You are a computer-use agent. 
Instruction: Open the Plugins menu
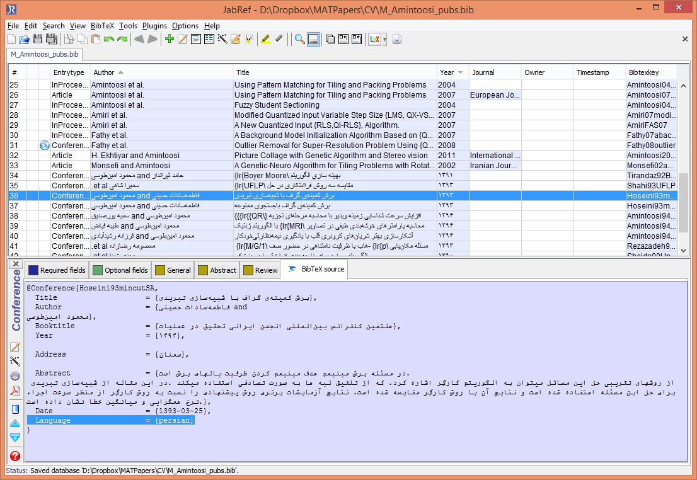point(154,26)
